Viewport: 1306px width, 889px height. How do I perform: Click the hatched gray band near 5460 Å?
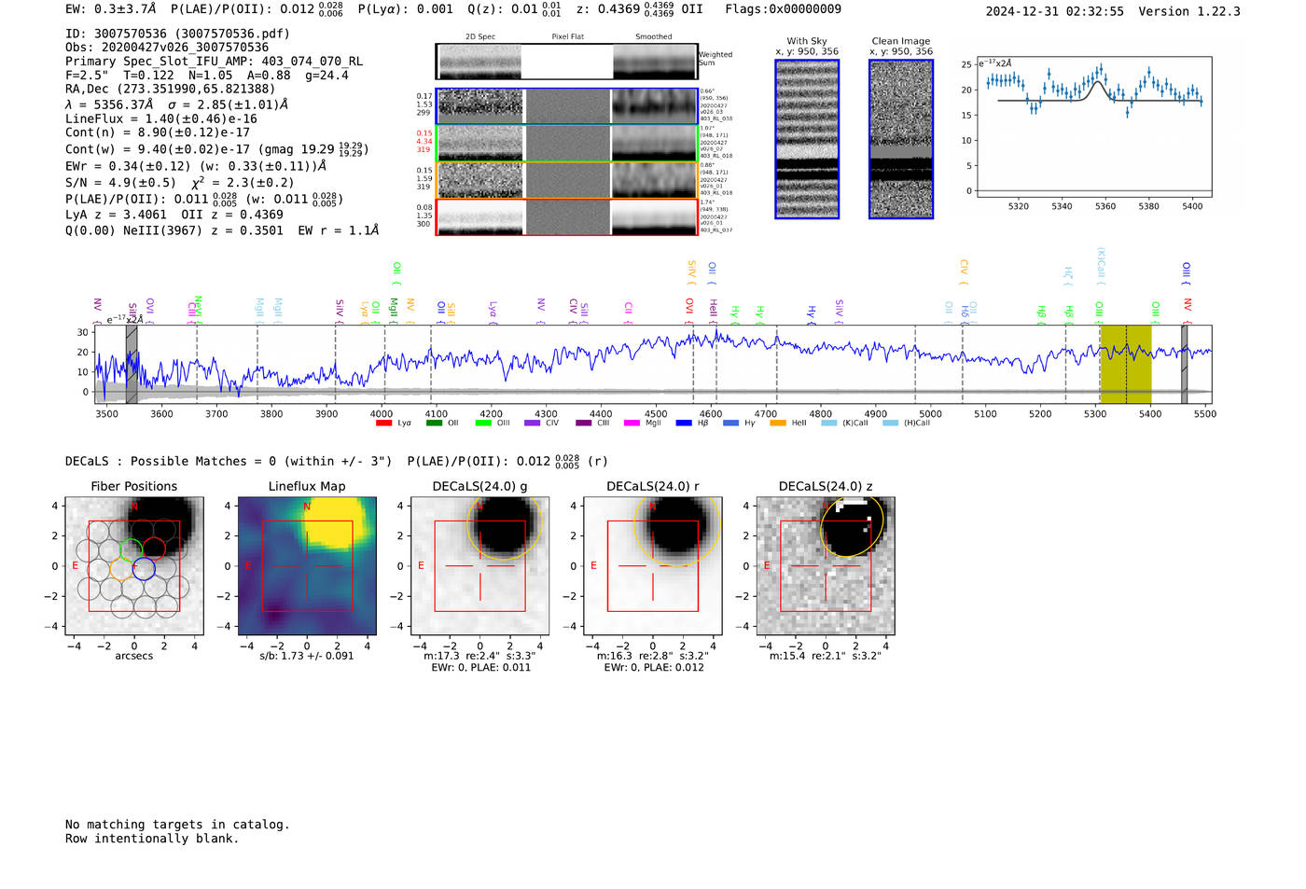(x=1184, y=364)
